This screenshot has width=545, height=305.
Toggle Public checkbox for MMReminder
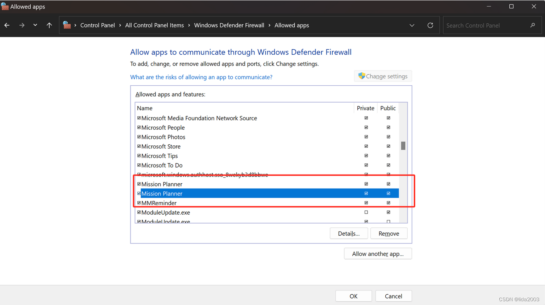pyautogui.click(x=388, y=203)
